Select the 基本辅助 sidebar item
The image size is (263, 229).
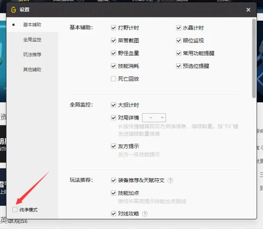click(x=32, y=25)
